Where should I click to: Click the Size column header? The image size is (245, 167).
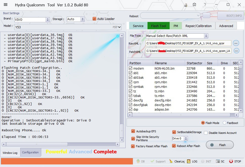coord(211,63)
